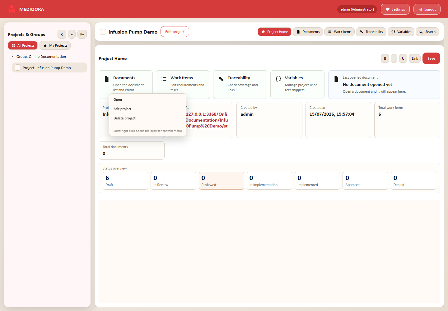Open the Work Items list icon card
The image size is (448, 311).
click(164, 79)
